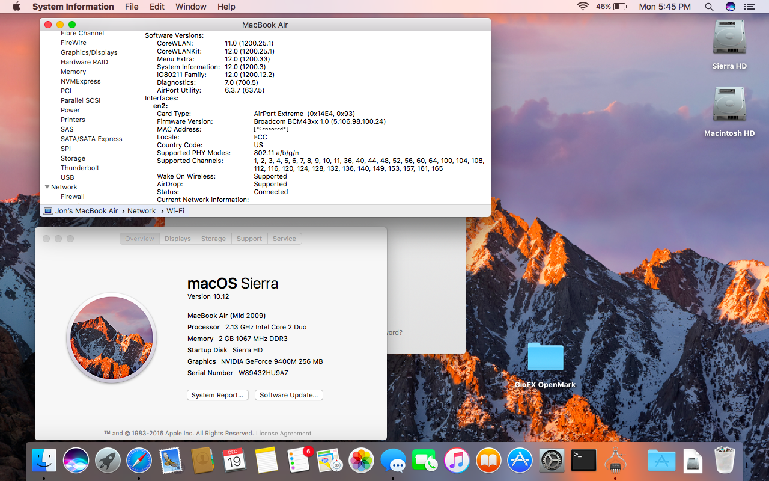
Task: Open Safari compass icon in Dock
Action: (139, 461)
